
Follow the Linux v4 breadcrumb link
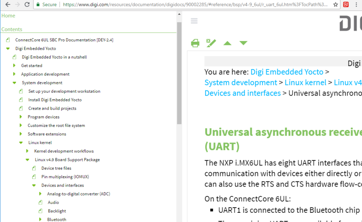(x=348, y=83)
